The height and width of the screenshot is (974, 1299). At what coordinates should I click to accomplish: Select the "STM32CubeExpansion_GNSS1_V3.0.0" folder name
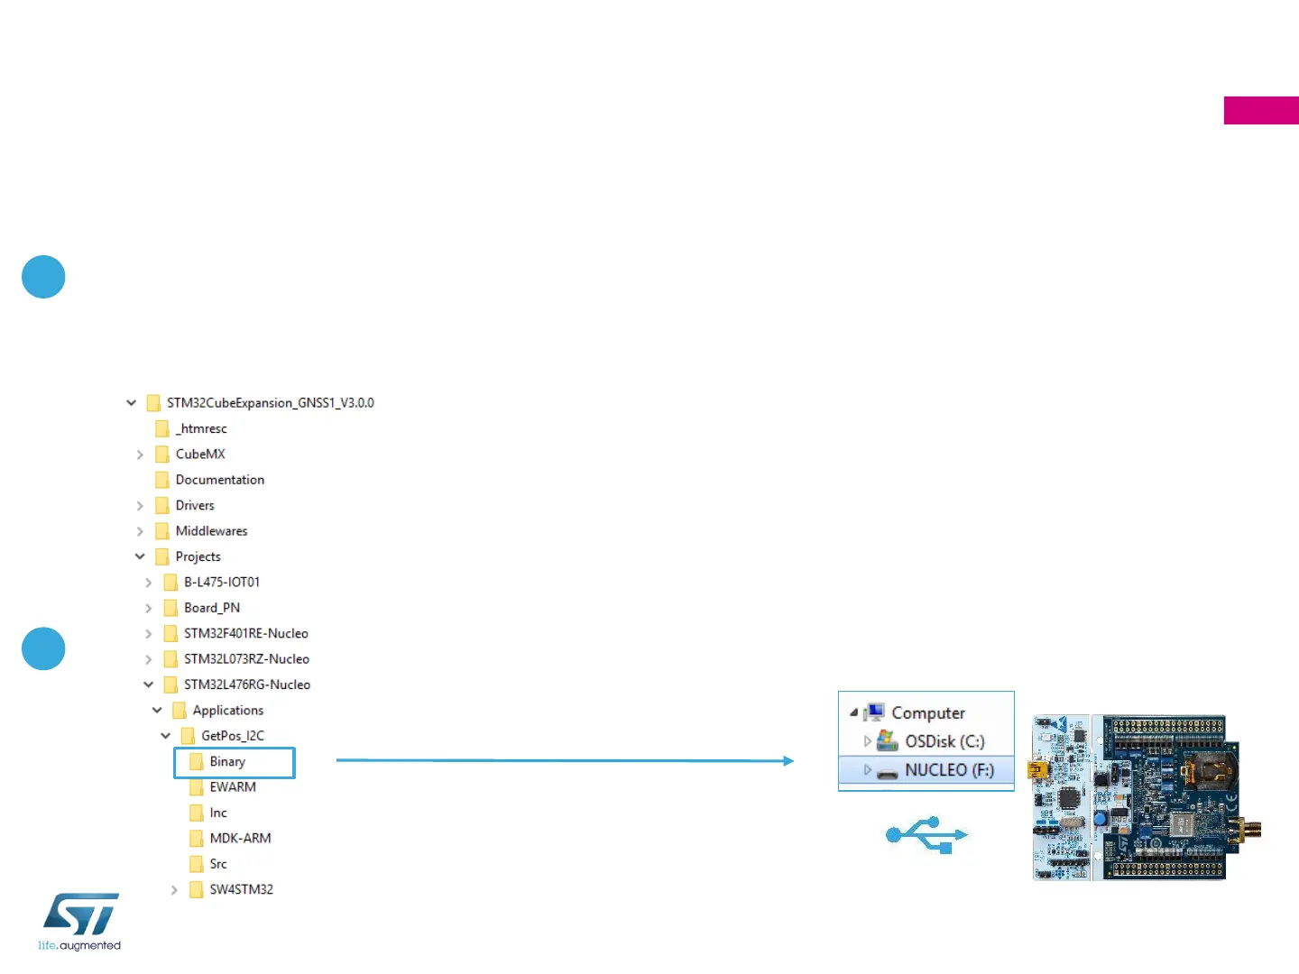click(x=271, y=403)
